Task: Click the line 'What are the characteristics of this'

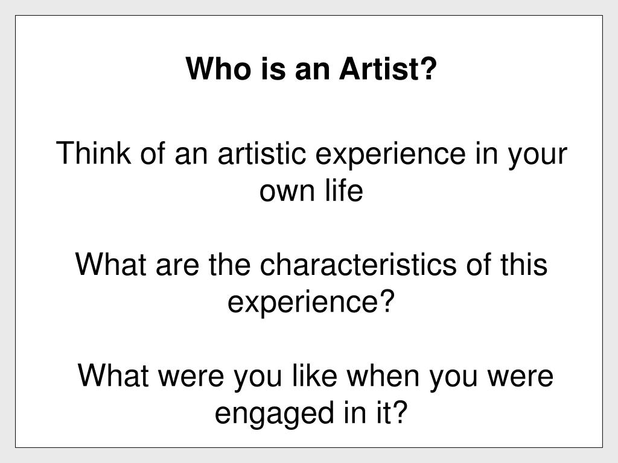Action: click(311, 264)
